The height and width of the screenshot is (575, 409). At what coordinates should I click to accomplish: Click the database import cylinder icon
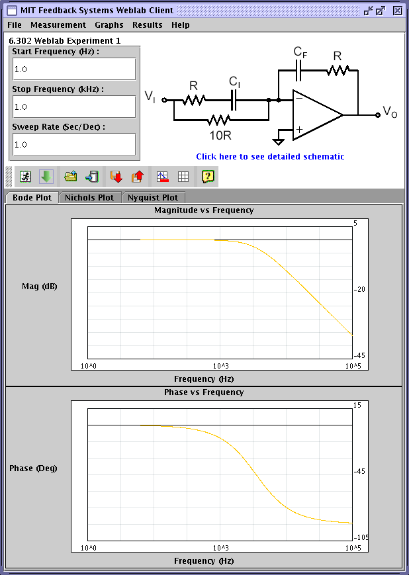coord(92,177)
